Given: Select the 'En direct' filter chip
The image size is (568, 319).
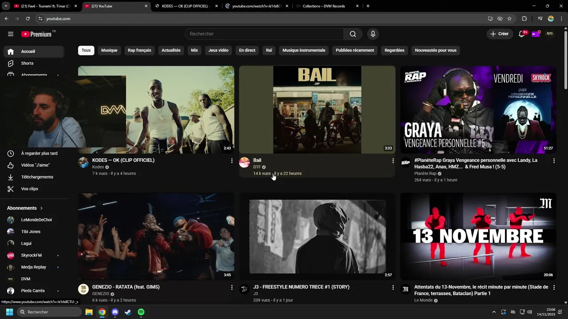Looking at the screenshot, I should 247,51.
